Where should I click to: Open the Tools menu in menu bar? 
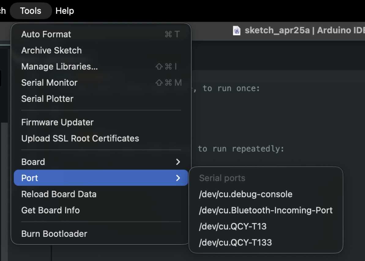[31, 11]
